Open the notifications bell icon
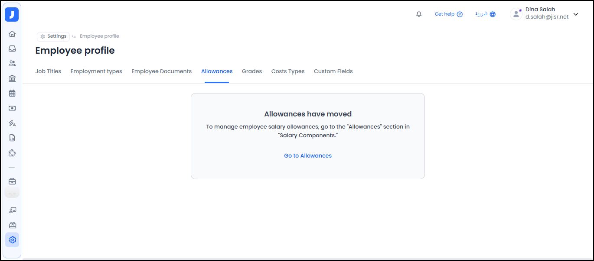This screenshot has width=594, height=261. point(418,14)
